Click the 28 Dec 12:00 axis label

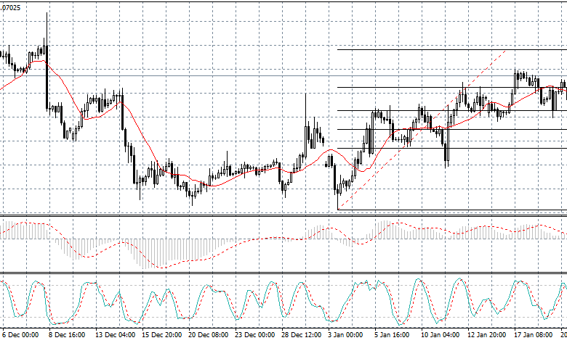[x=303, y=336]
